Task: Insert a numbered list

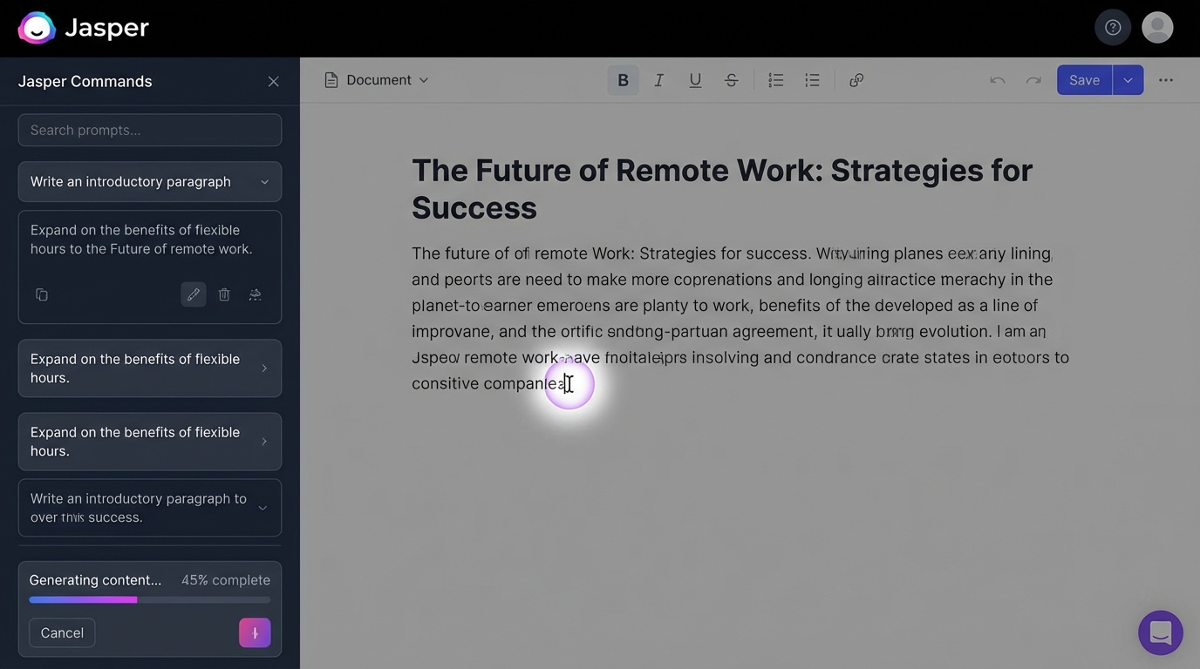Action: click(x=775, y=80)
